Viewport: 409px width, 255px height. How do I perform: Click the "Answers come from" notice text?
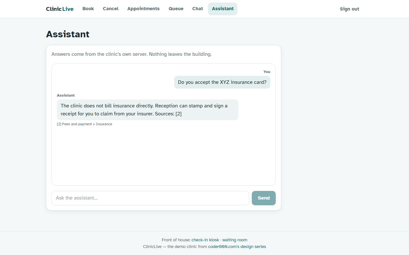tap(131, 54)
